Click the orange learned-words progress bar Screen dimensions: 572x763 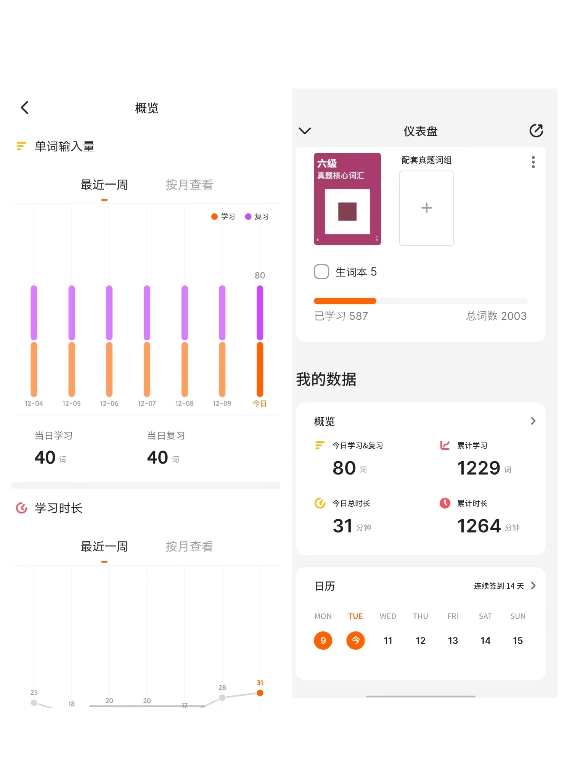345,301
